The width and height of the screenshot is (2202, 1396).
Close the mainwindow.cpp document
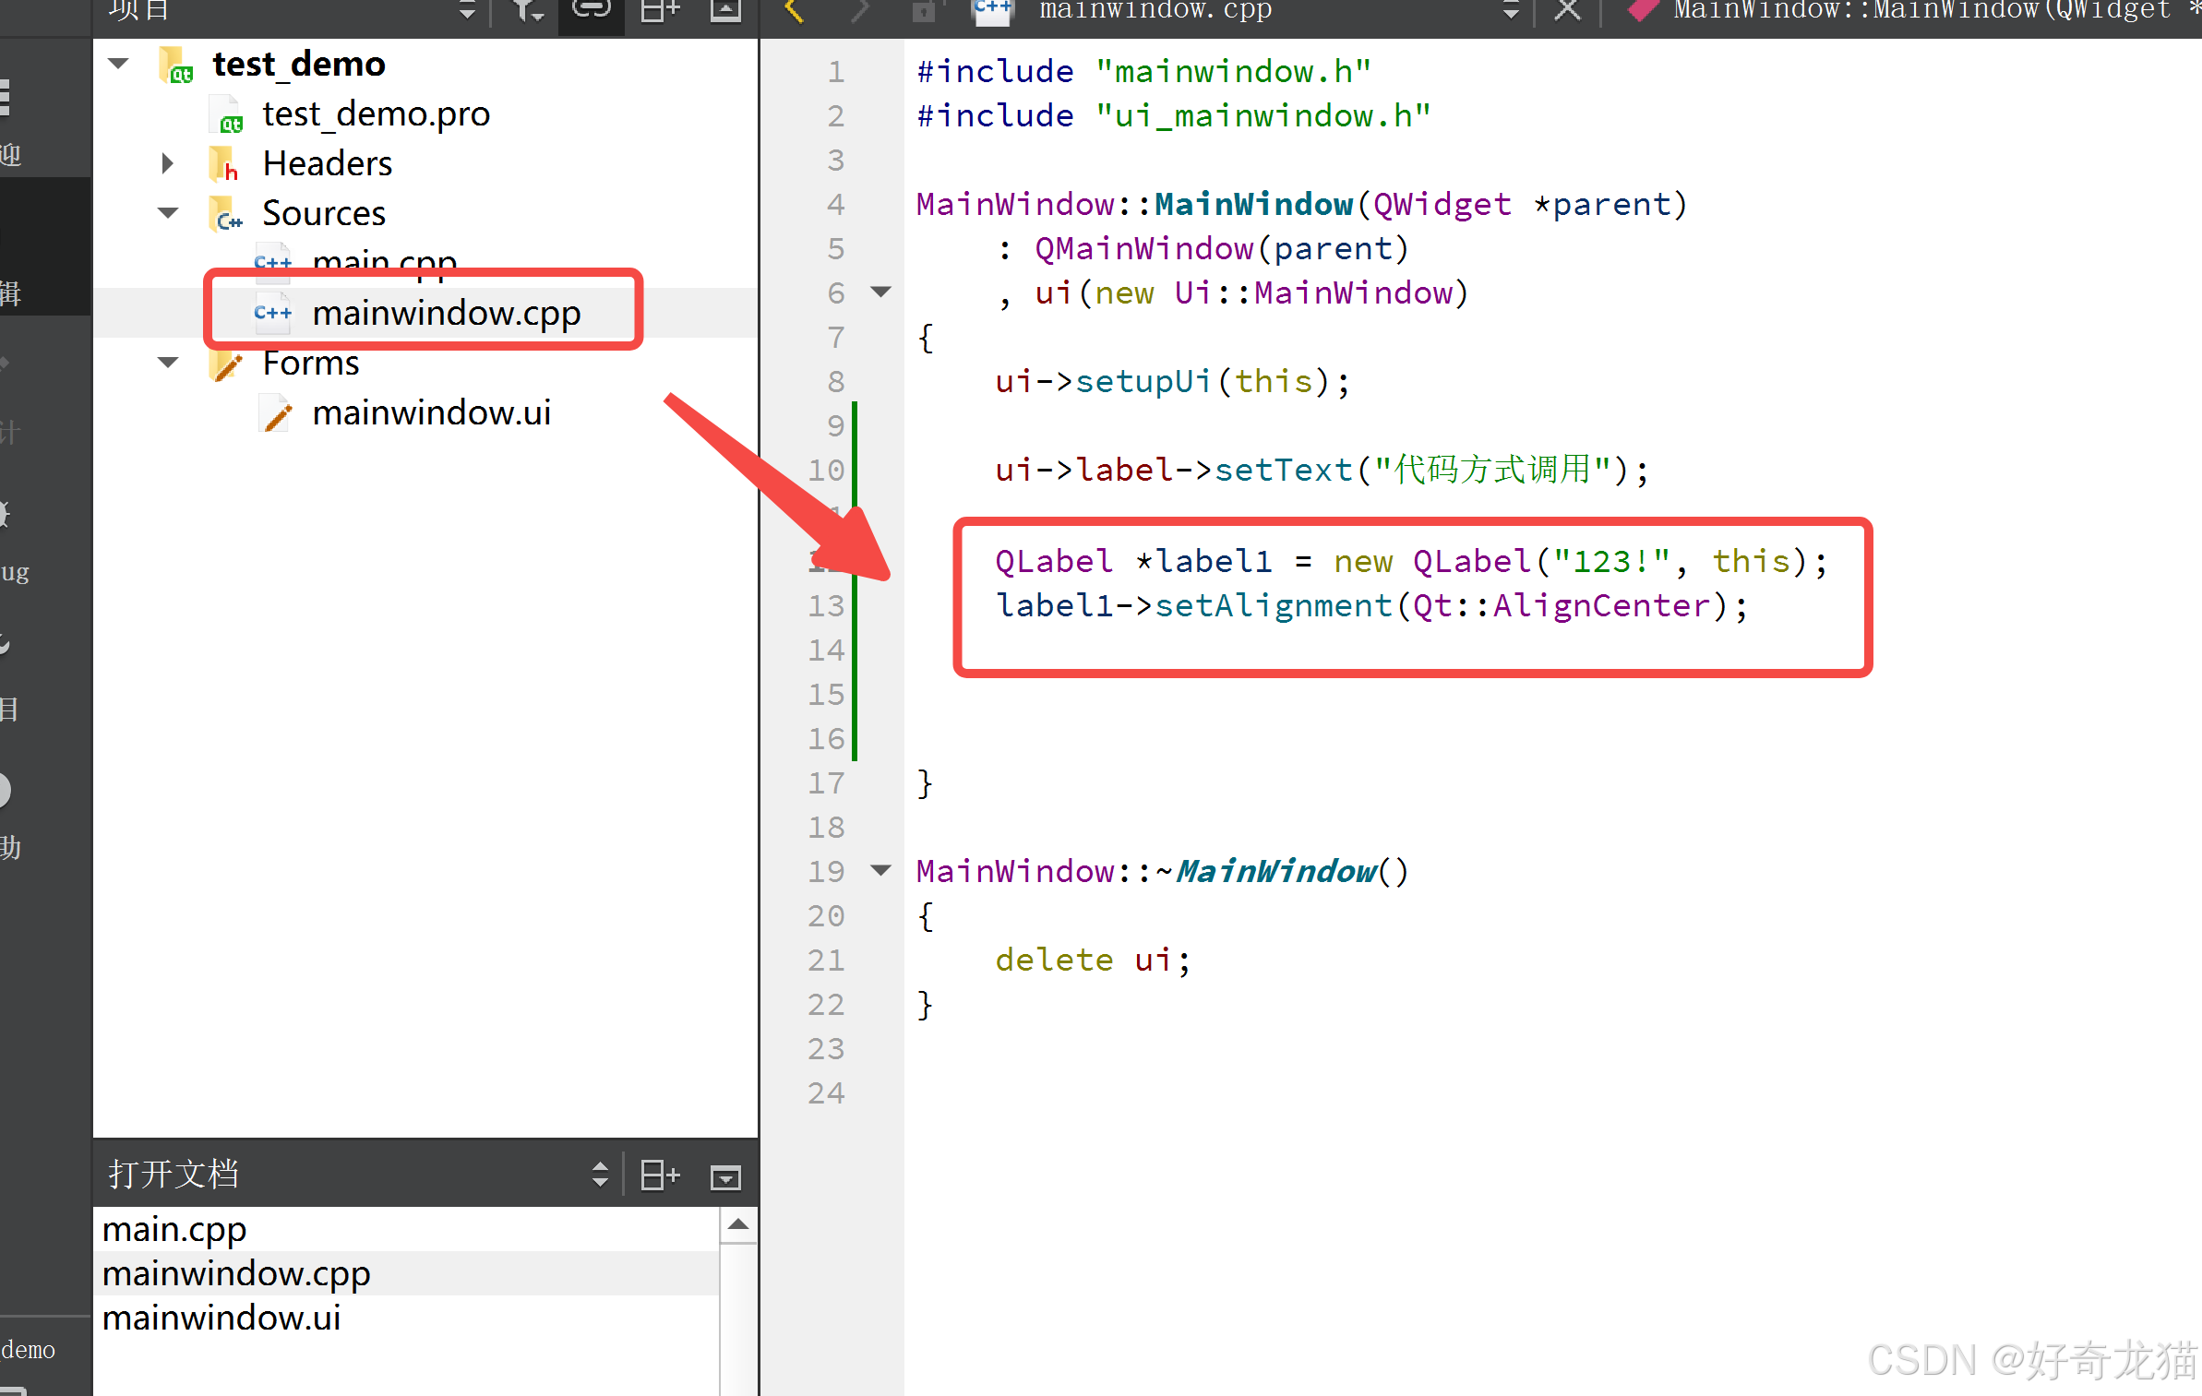pyautogui.click(x=1567, y=10)
